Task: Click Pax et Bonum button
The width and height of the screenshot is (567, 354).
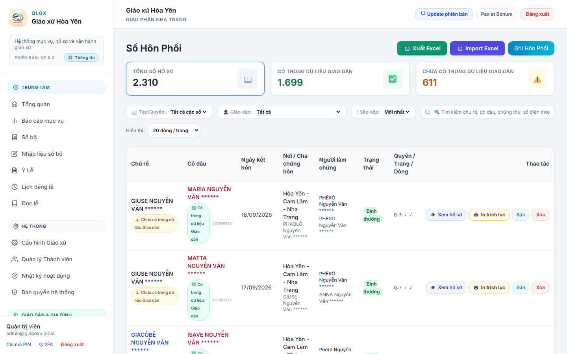Action: click(497, 14)
